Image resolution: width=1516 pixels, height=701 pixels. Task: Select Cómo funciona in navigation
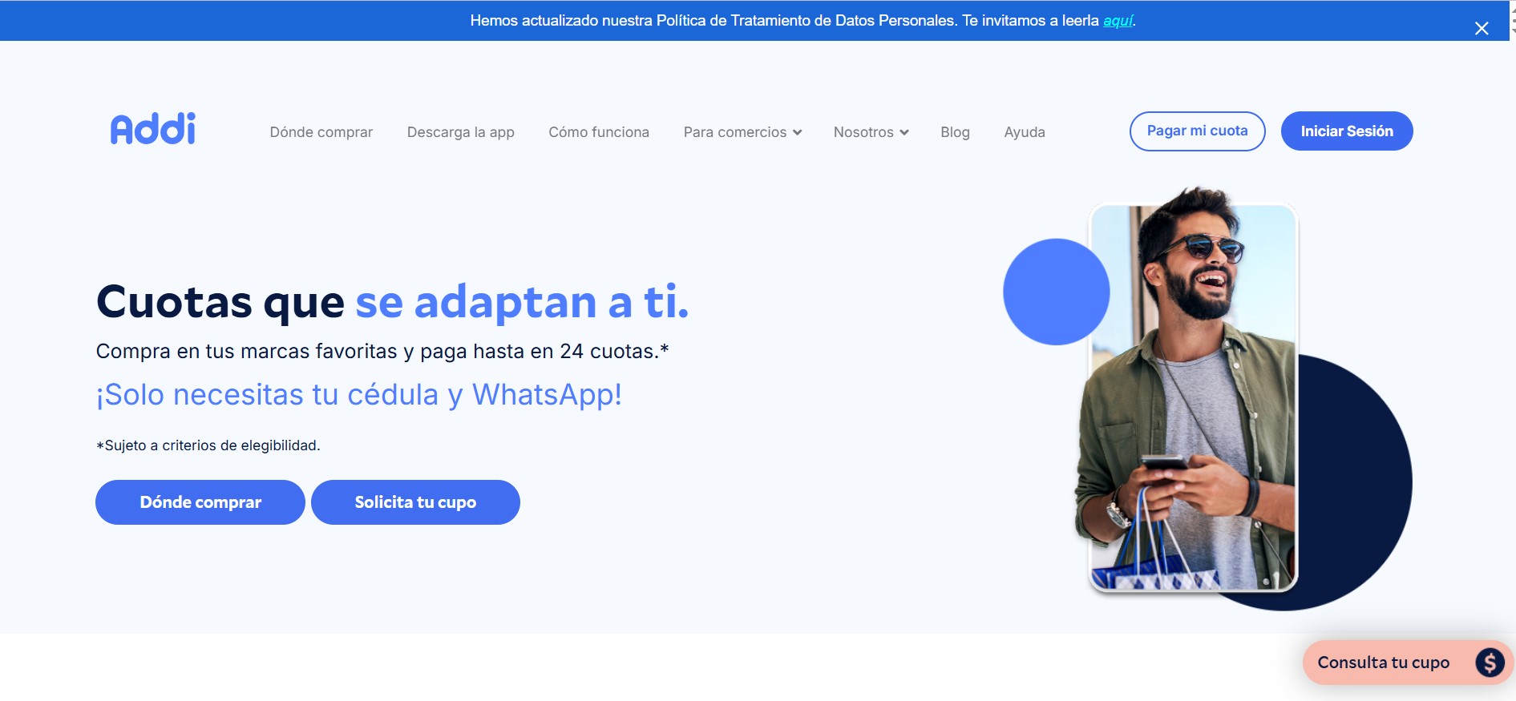point(598,132)
